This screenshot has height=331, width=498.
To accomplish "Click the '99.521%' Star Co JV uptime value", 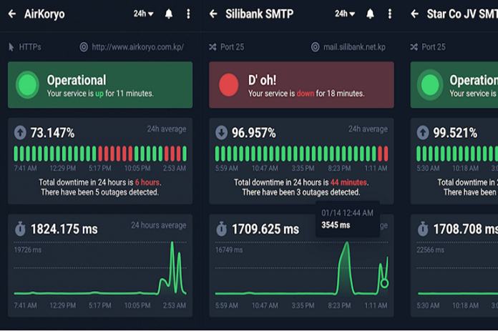I will [x=455, y=133].
